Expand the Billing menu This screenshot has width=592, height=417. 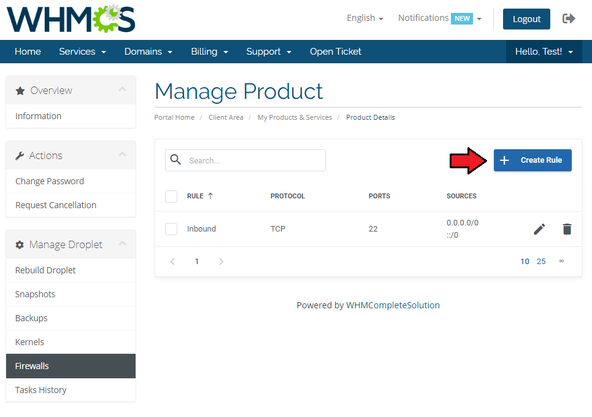pos(210,52)
